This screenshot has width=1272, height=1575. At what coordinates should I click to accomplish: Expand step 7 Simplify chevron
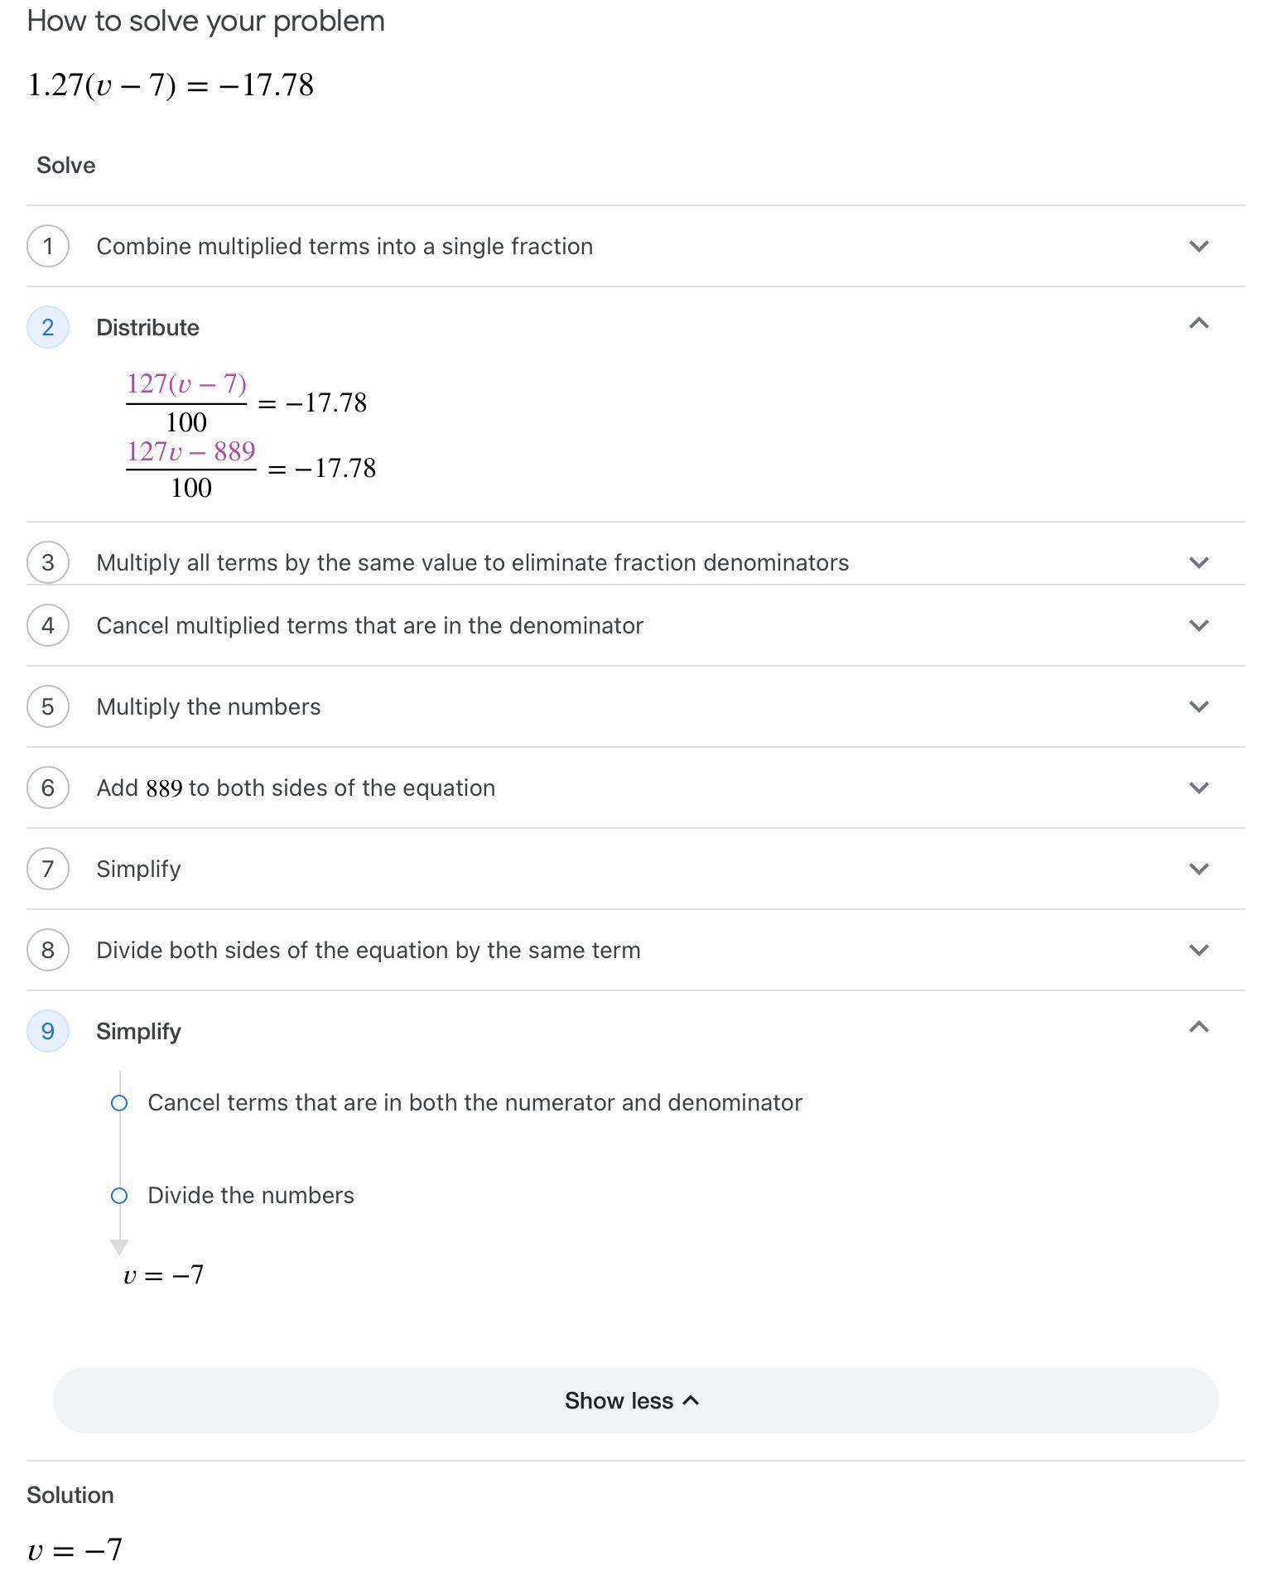click(x=1198, y=869)
